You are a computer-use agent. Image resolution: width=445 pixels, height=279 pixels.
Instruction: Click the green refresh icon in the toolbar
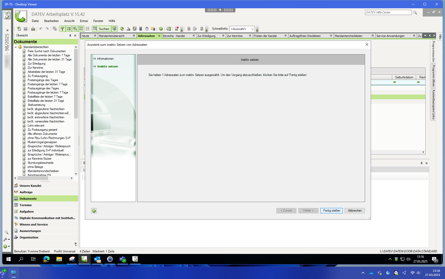[122, 29]
